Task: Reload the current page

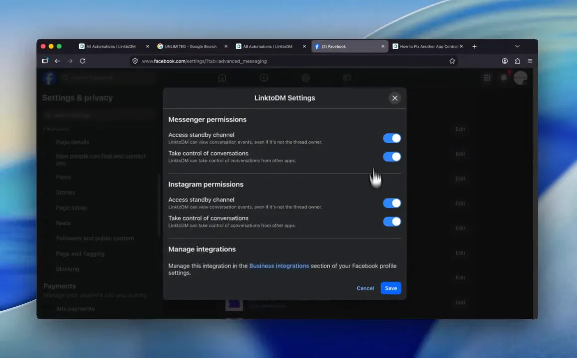Action: (83, 61)
